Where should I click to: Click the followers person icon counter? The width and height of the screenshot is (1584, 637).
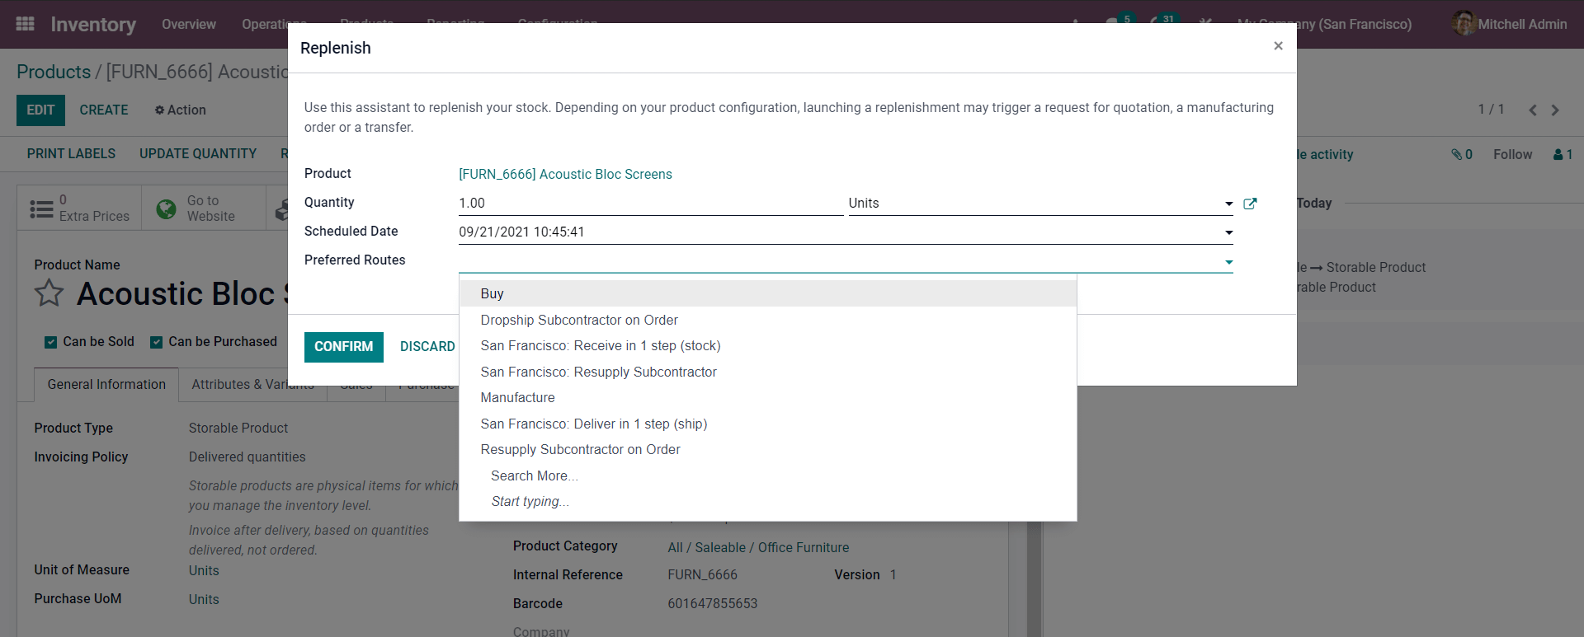(x=1563, y=154)
